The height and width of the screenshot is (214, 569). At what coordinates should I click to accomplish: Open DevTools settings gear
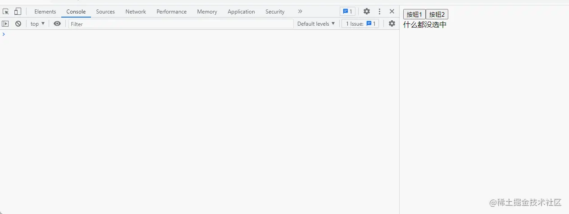point(367,12)
